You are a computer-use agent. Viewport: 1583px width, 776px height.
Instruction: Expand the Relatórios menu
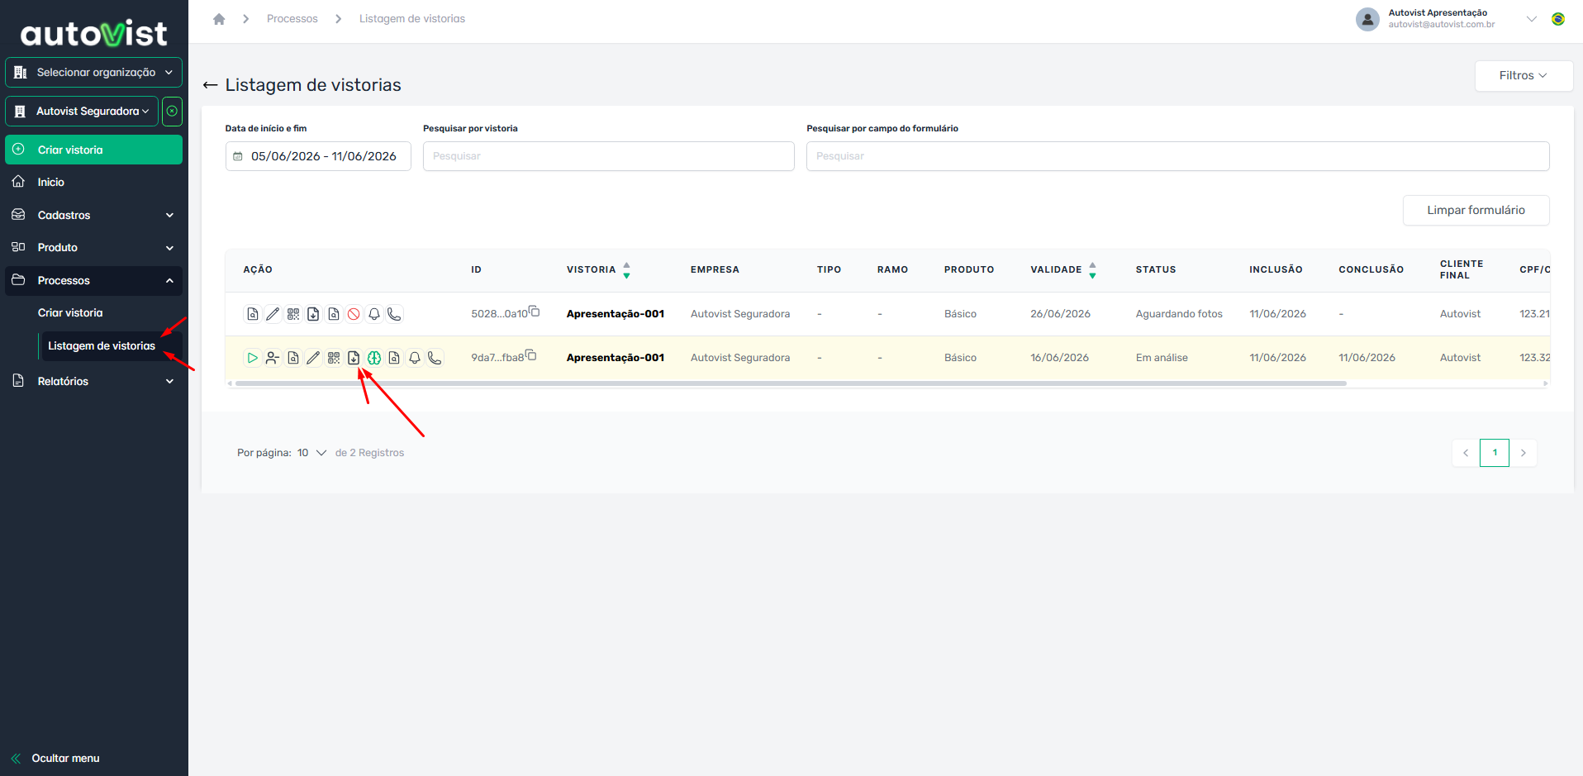click(x=93, y=381)
